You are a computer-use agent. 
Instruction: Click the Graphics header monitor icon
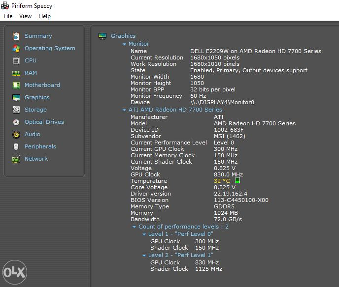(x=102, y=36)
